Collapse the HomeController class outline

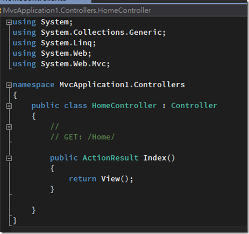click(9, 106)
